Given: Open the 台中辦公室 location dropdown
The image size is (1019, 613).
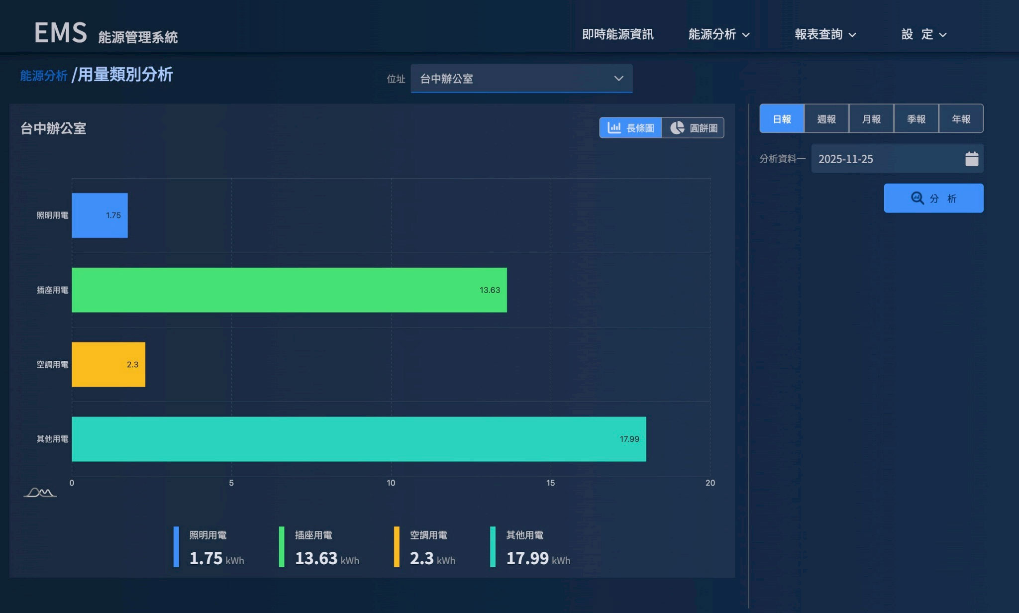Looking at the screenshot, I should click(521, 78).
